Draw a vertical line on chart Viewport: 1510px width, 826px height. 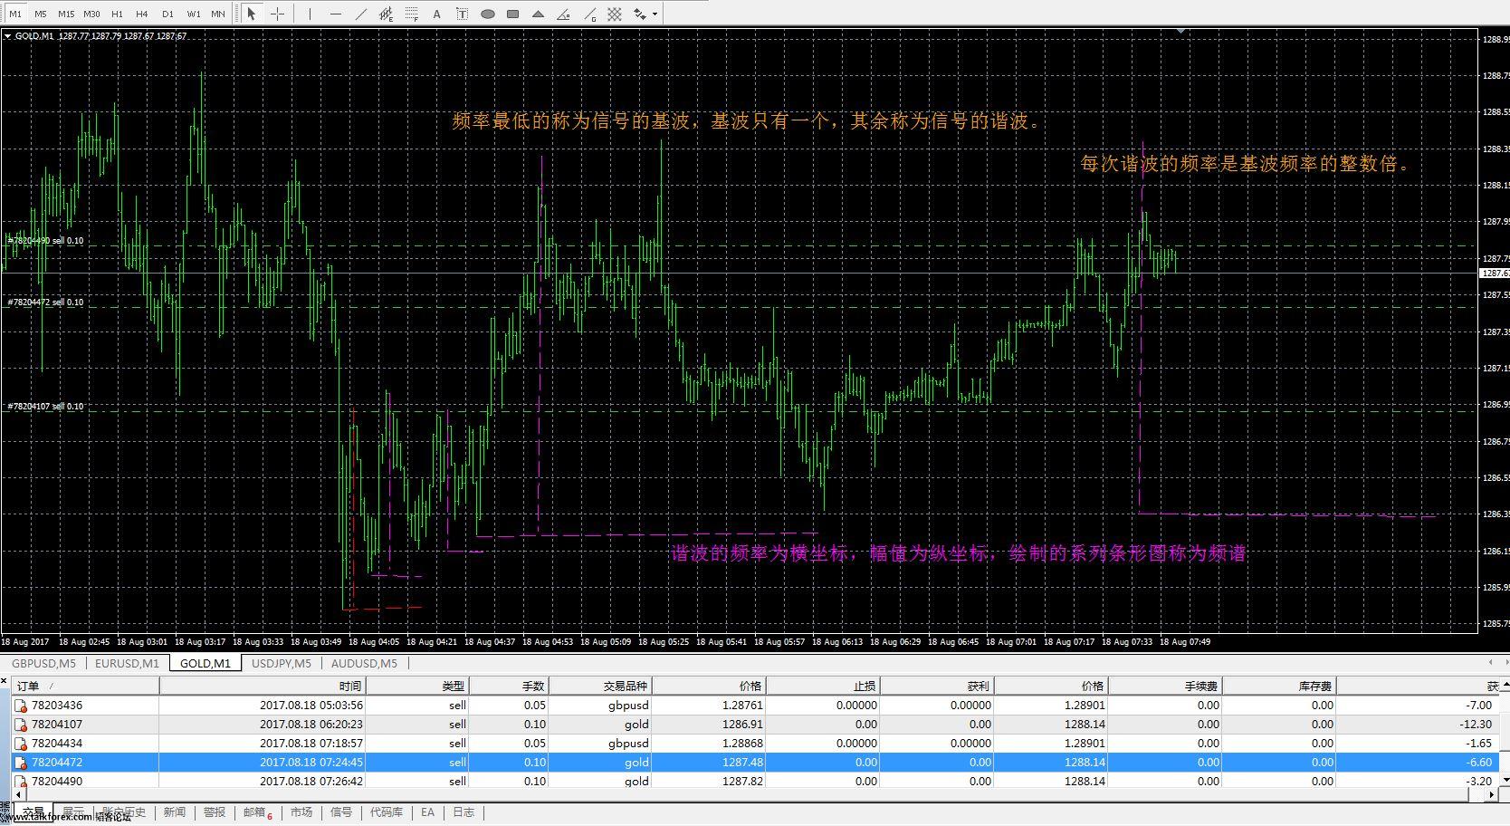(310, 14)
